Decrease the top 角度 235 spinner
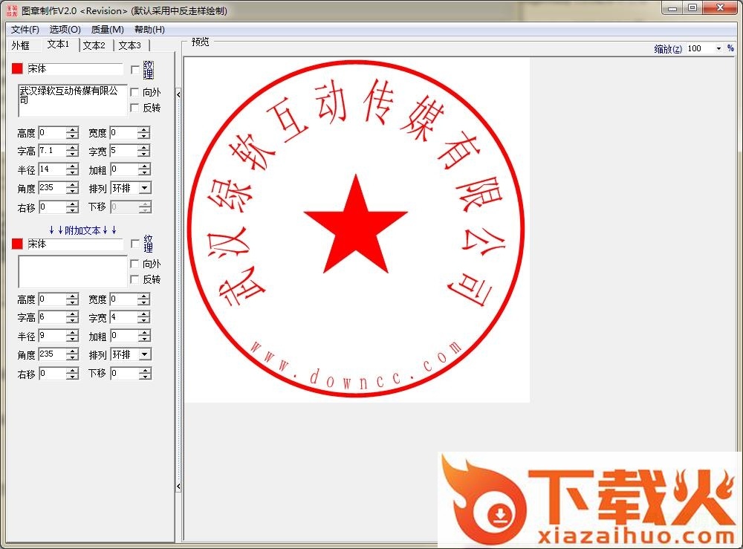 [x=72, y=191]
